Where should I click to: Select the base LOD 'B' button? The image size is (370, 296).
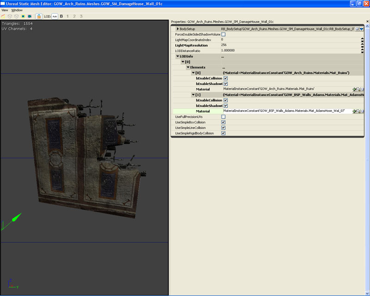pos(62,16)
